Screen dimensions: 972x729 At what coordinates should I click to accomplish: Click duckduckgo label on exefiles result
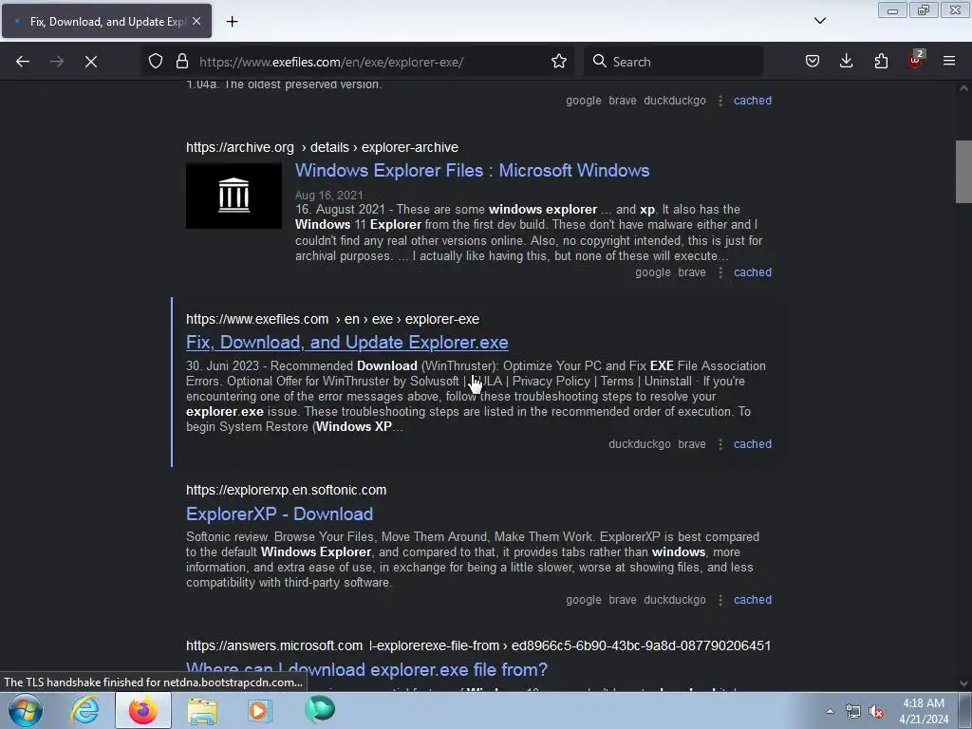pos(640,444)
